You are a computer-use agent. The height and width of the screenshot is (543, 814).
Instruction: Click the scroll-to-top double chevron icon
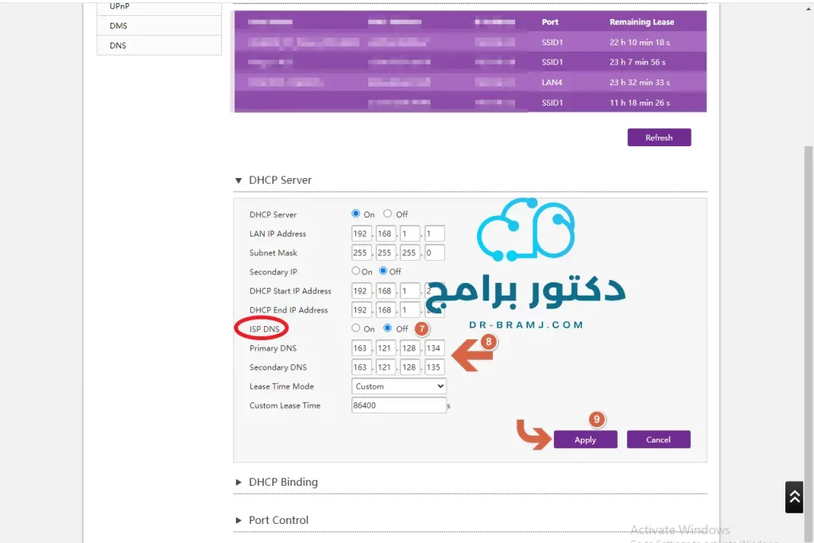[x=793, y=496]
